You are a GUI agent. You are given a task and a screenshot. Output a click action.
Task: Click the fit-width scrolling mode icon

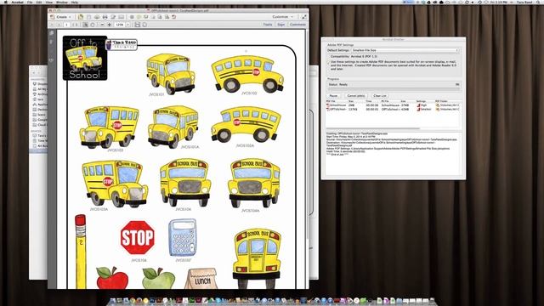tap(138, 25)
